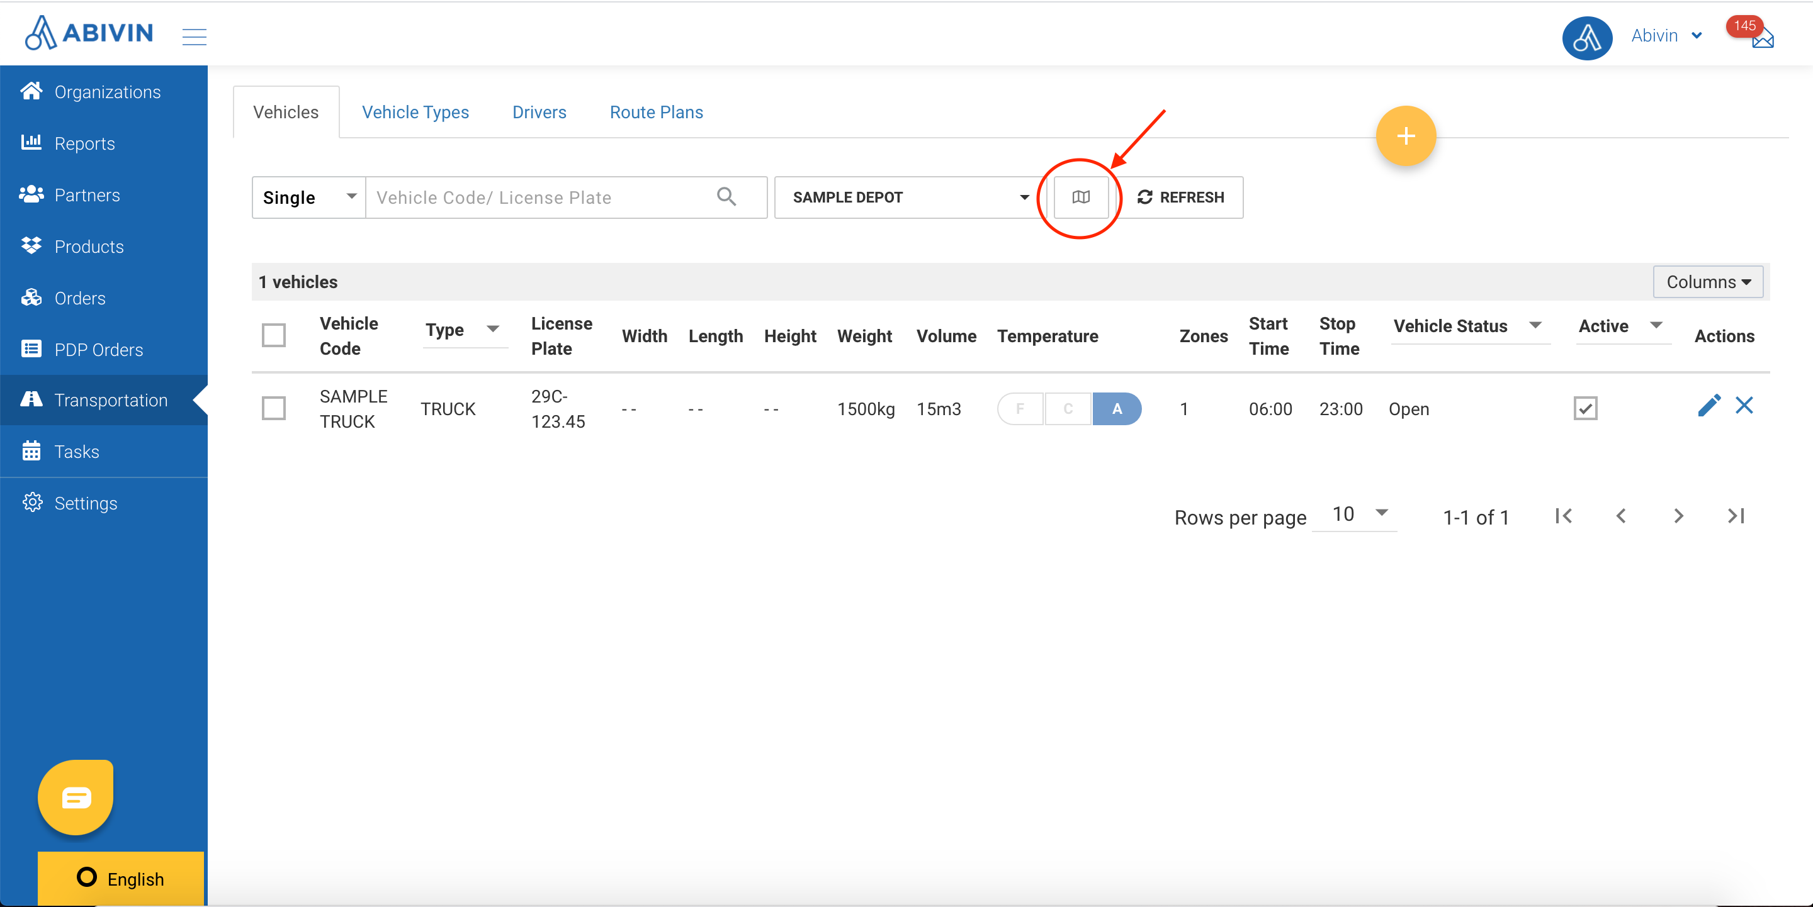Image resolution: width=1813 pixels, height=907 pixels.
Task: Open Partners in sidebar
Action: pos(103,195)
